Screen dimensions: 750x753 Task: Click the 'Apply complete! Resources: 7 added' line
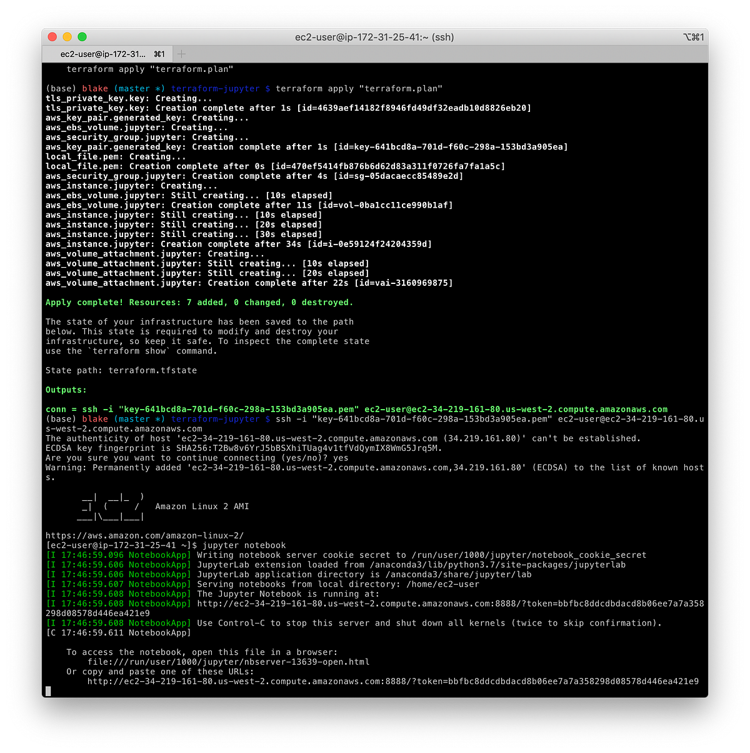tap(199, 302)
